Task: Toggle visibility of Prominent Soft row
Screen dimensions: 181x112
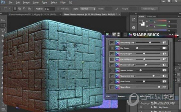Action: click(x=112, y=65)
